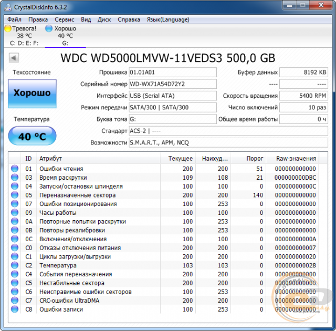The image size is (336, 331).
Task: Open the Диск menu
Action: point(104,19)
